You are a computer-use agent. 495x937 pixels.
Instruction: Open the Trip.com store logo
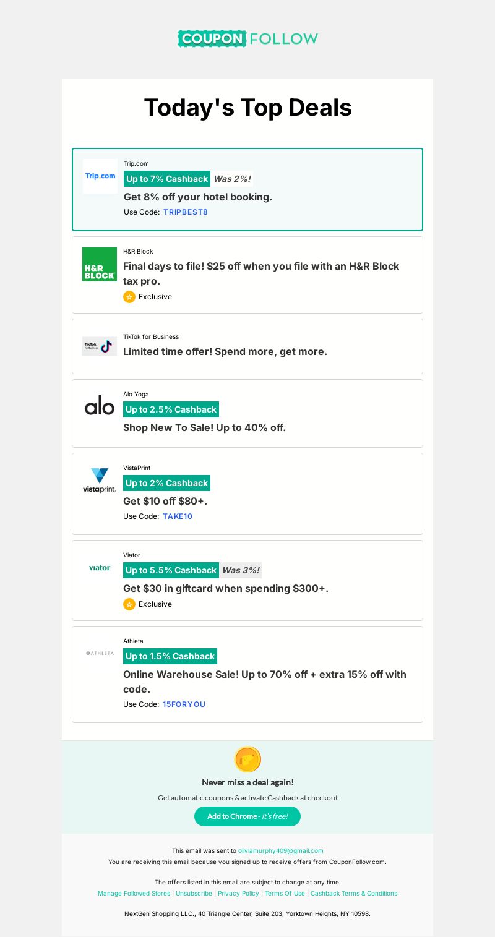[100, 176]
